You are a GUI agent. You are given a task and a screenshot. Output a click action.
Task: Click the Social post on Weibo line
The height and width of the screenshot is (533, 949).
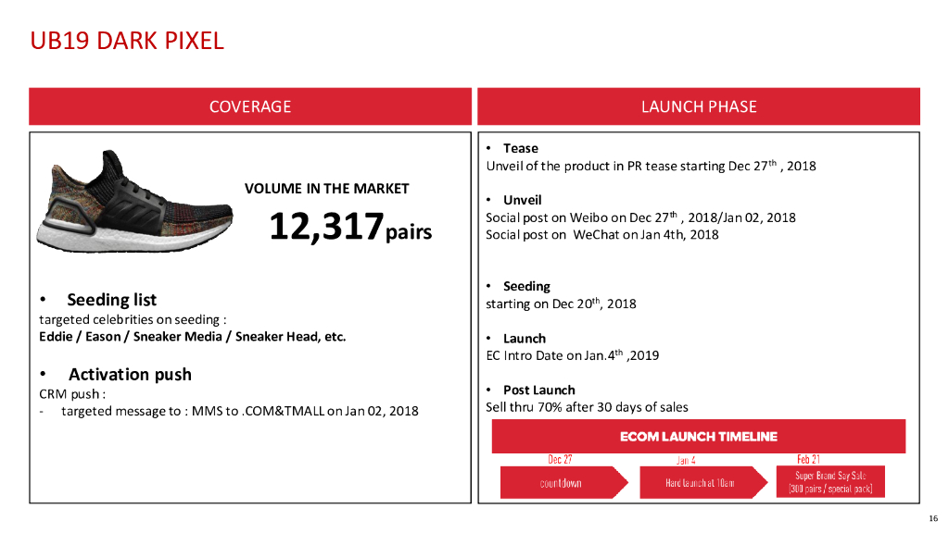click(640, 217)
